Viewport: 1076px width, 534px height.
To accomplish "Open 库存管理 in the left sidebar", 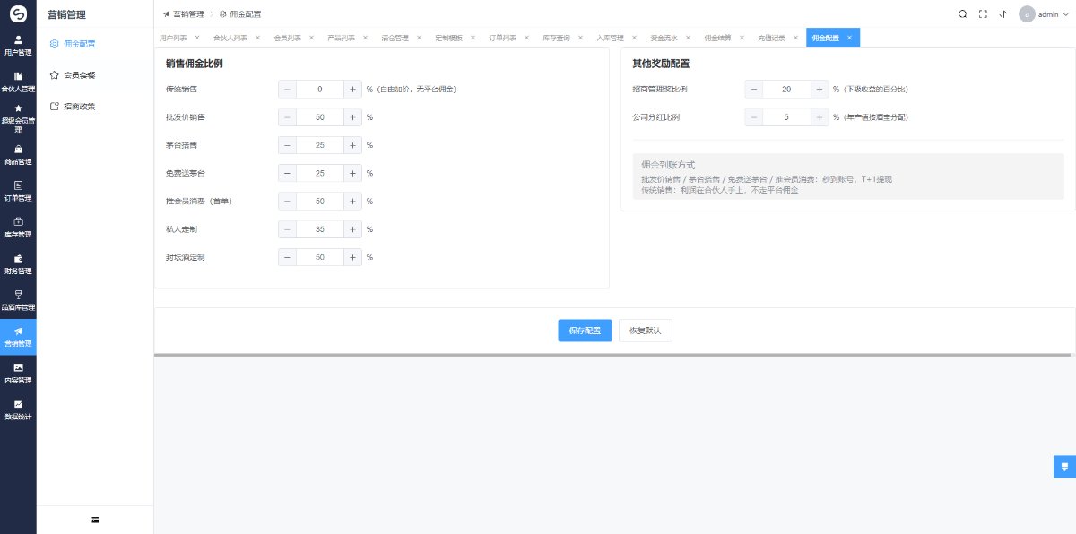I will pyautogui.click(x=18, y=227).
